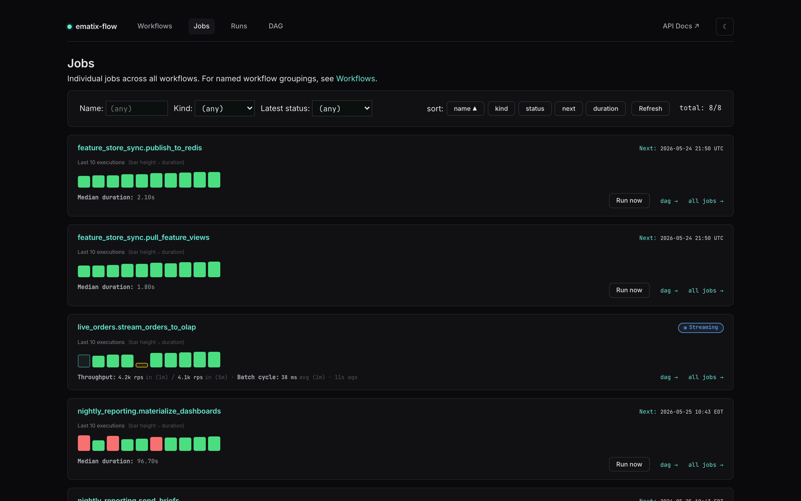Run materialize_dashboards job now
The width and height of the screenshot is (801, 501).
tap(629, 464)
